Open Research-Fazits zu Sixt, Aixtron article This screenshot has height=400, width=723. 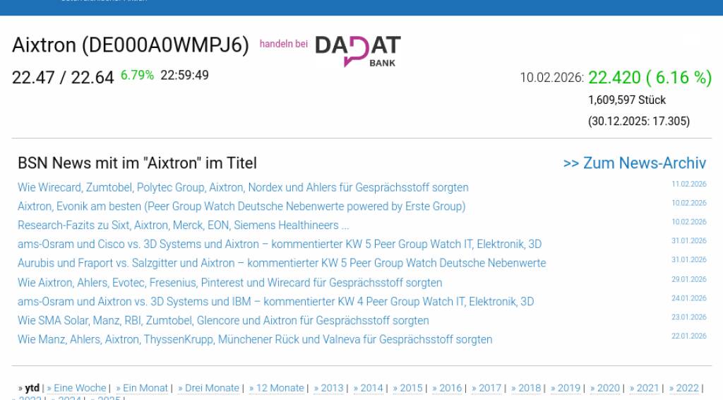click(183, 225)
